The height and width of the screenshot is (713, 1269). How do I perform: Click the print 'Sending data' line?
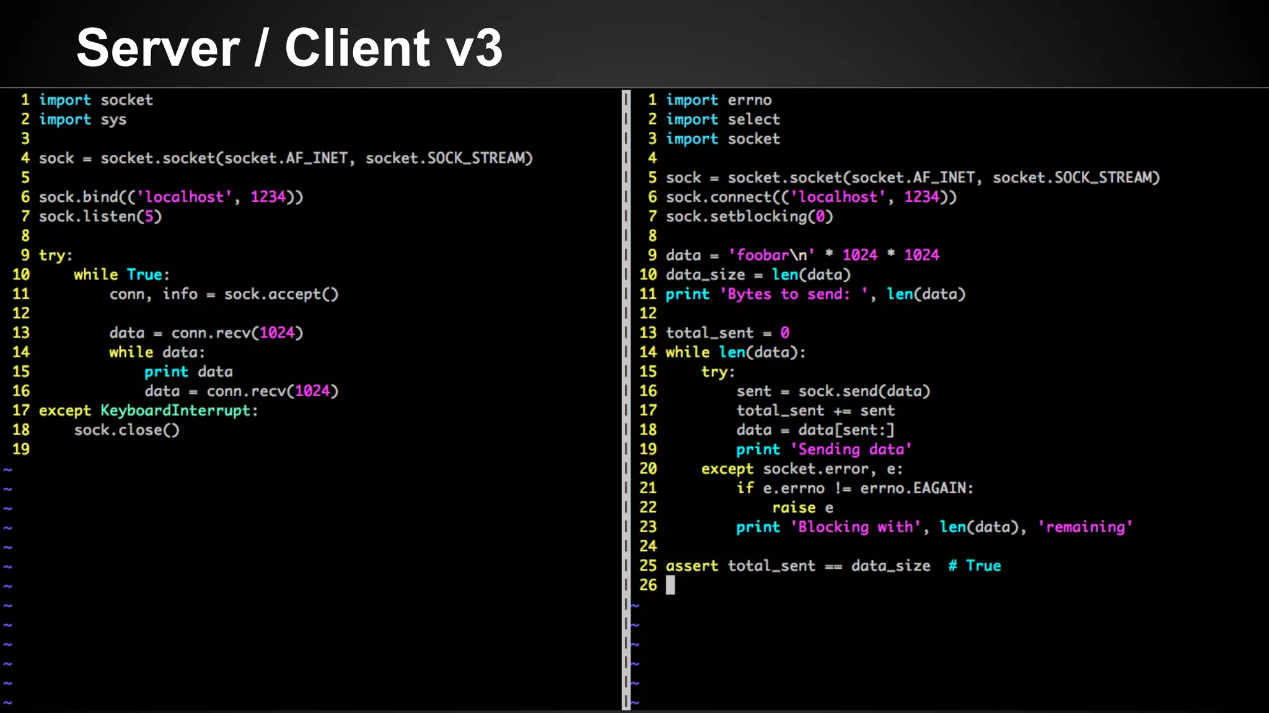[x=824, y=449]
